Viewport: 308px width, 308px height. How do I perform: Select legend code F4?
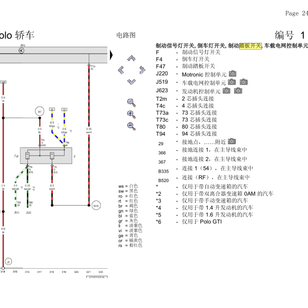[159, 59]
